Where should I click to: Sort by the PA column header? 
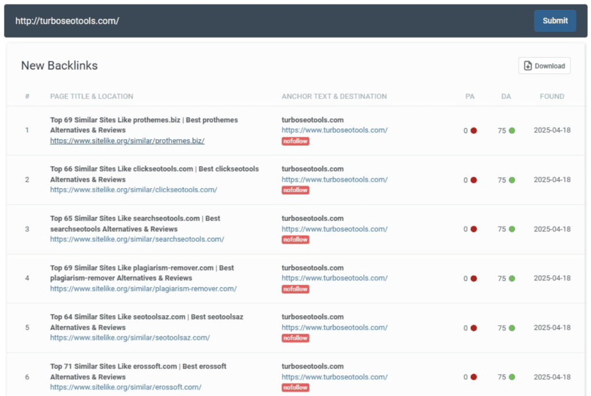(470, 96)
